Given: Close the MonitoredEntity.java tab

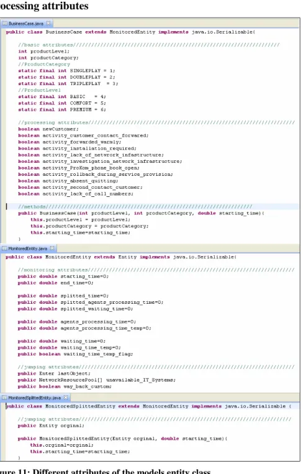Looking at the screenshot, I should [x=52, y=248].
